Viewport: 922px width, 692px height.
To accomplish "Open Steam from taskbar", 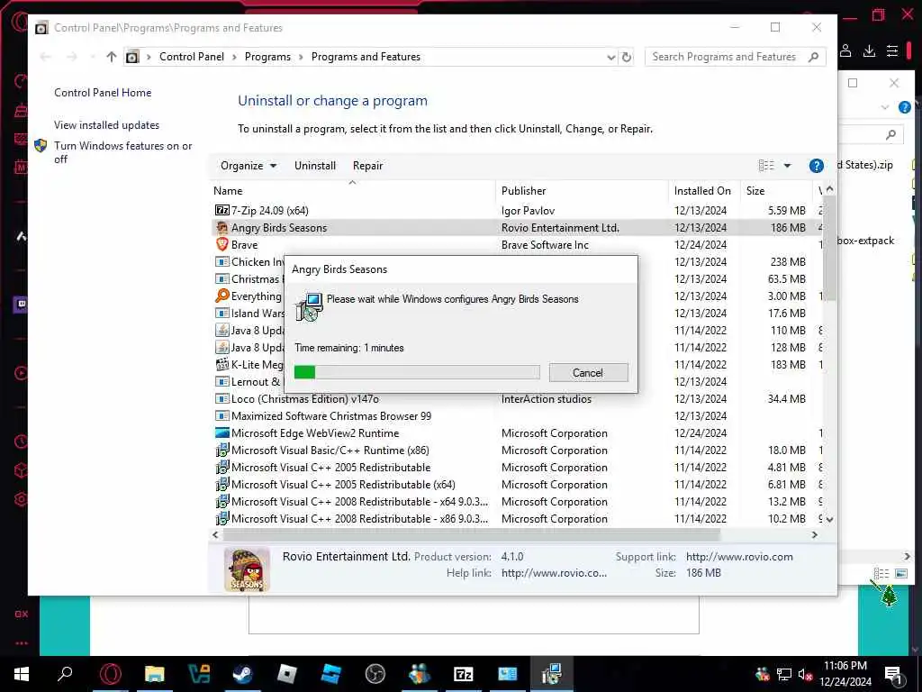I will (242, 673).
